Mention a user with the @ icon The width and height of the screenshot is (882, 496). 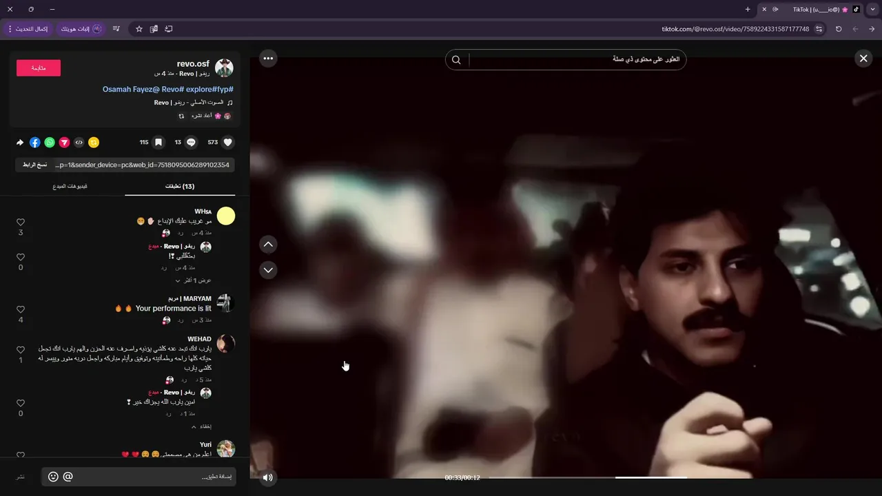(x=68, y=477)
